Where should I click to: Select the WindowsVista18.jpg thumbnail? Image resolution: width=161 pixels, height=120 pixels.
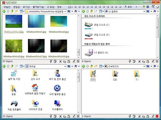click(x=59, y=46)
